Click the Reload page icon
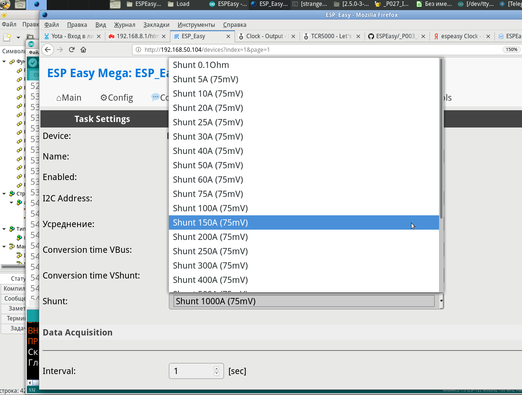The height and width of the screenshot is (395, 522). click(72, 50)
